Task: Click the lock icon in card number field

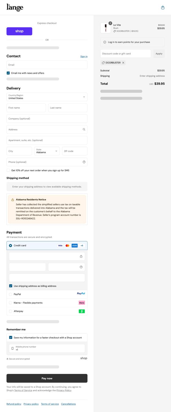Action: (81, 256)
